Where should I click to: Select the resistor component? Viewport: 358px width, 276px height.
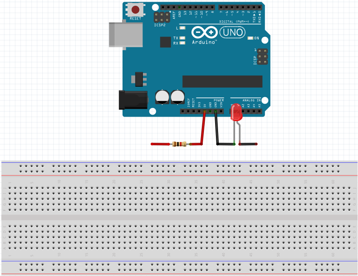pos(179,144)
